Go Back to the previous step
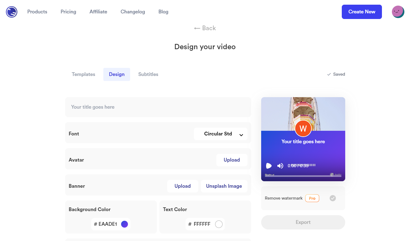414x241 pixels. pyautogui.click(x=205, y=28)
